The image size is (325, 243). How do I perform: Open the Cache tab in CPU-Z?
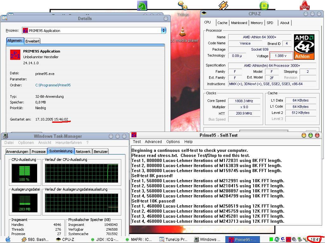click(x=222, y=23)
